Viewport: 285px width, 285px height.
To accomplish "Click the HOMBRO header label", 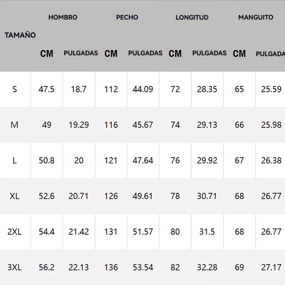I will (x=63, y=17).
